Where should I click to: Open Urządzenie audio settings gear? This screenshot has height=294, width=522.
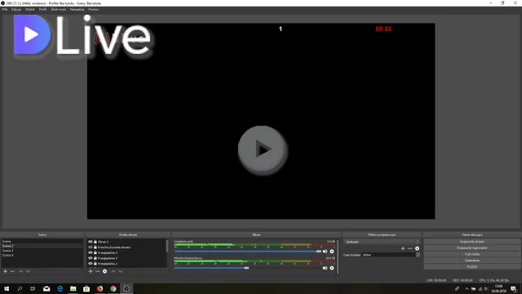pyautogui.click(x=332, y=252)
